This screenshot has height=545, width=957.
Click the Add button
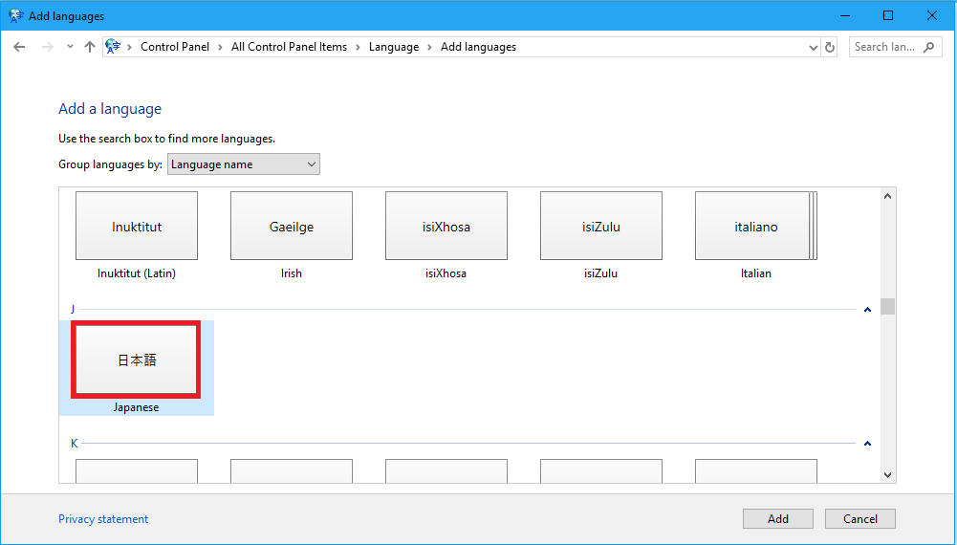click(x=778, y=518)
